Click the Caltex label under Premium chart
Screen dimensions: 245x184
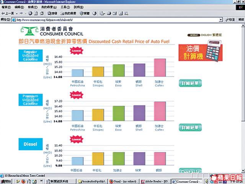159,128
